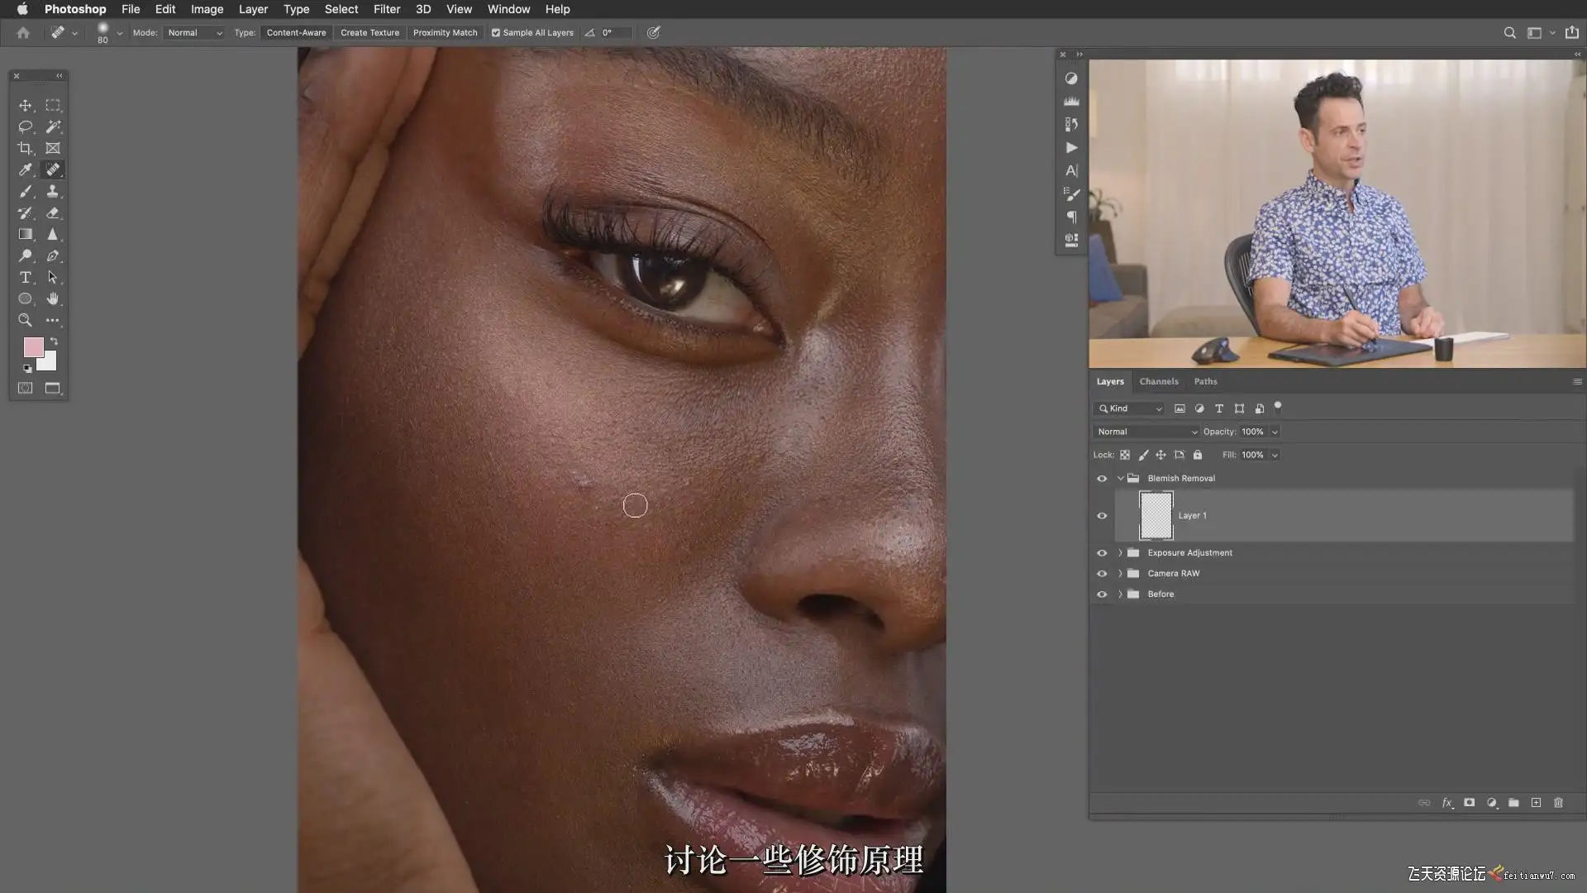Select the Hand tool

(53, 298)
